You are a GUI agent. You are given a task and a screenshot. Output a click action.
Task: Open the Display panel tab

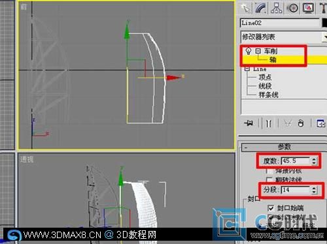[x=308, y=8]
